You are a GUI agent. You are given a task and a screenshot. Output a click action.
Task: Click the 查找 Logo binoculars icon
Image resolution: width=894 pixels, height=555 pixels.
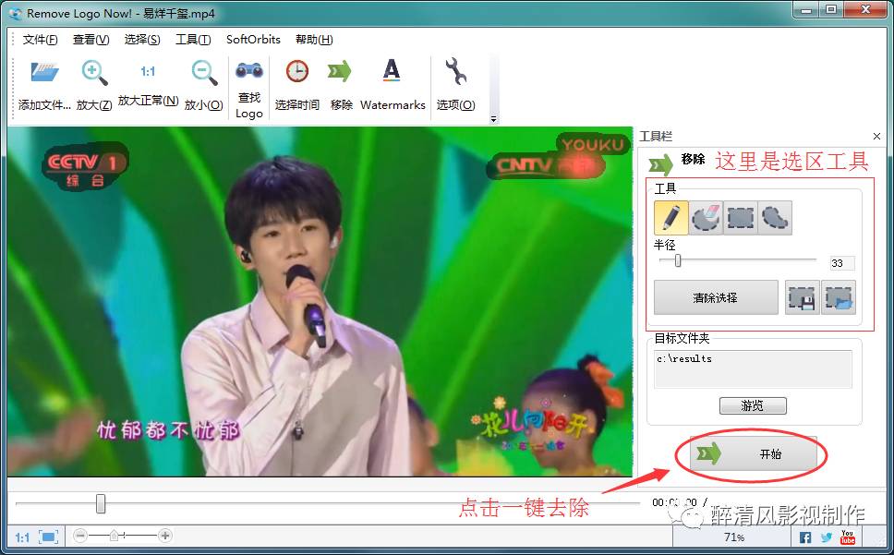(249, 70)
